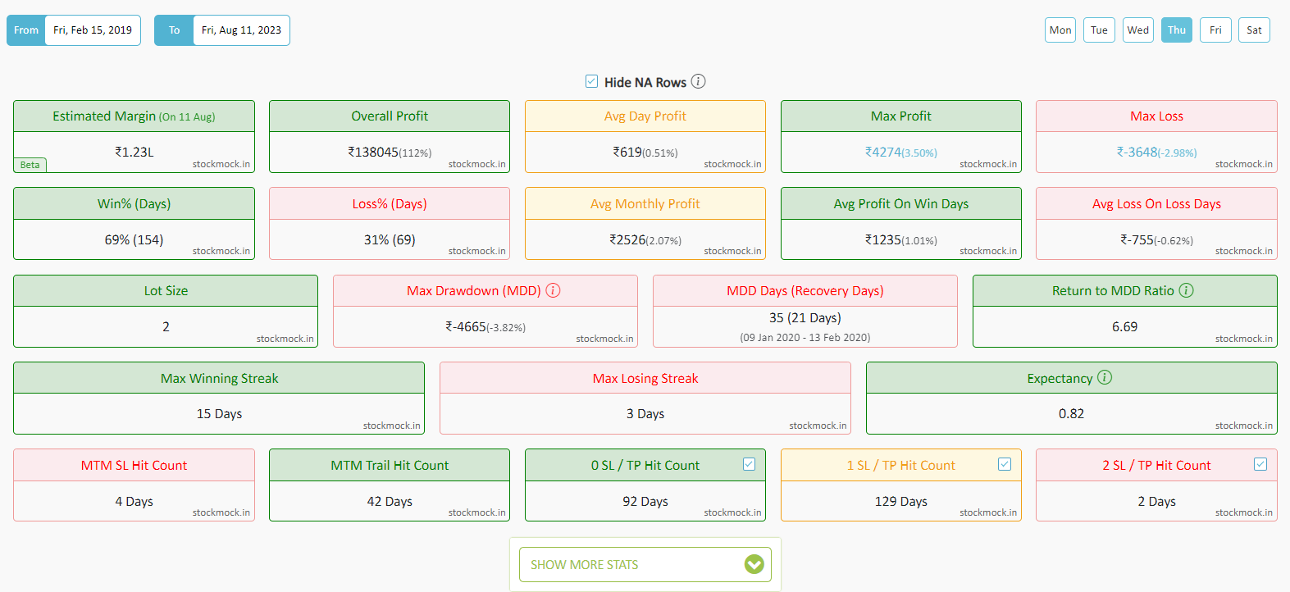Toggle Mon weekday filter

[1060, 30]
